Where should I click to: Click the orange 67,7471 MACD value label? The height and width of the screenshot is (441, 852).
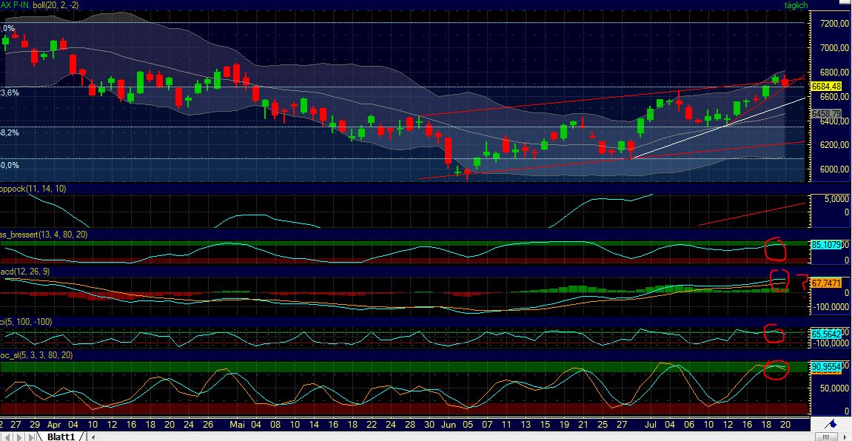[x=825, y=283]
